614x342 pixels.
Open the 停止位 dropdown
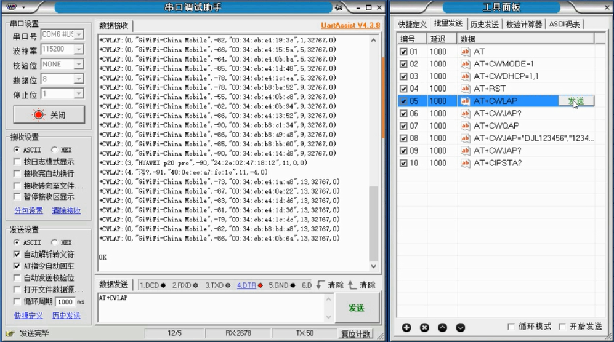(79, 94)
